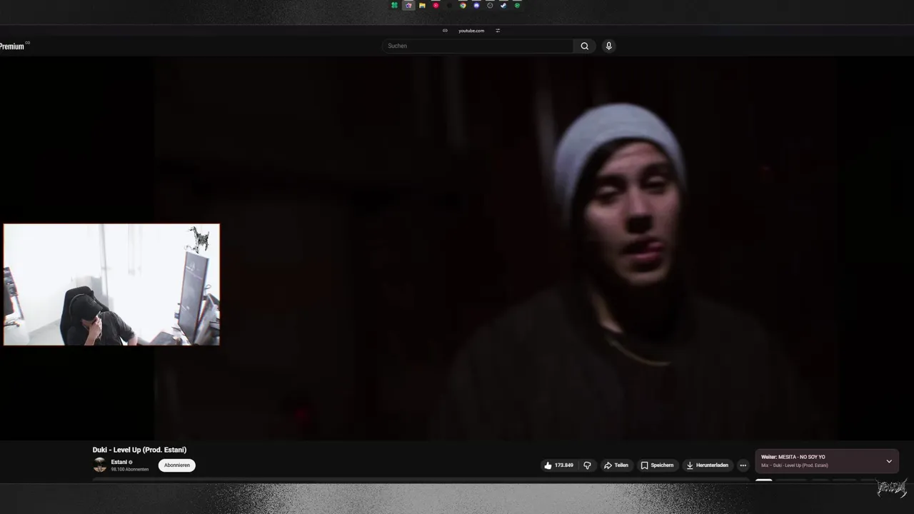Click the green clover icon in top dock

click(394, 5)
